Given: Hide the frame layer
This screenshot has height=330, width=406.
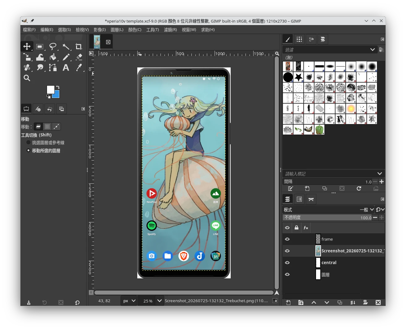Looking at the screenshot, I should click(287, 239).
